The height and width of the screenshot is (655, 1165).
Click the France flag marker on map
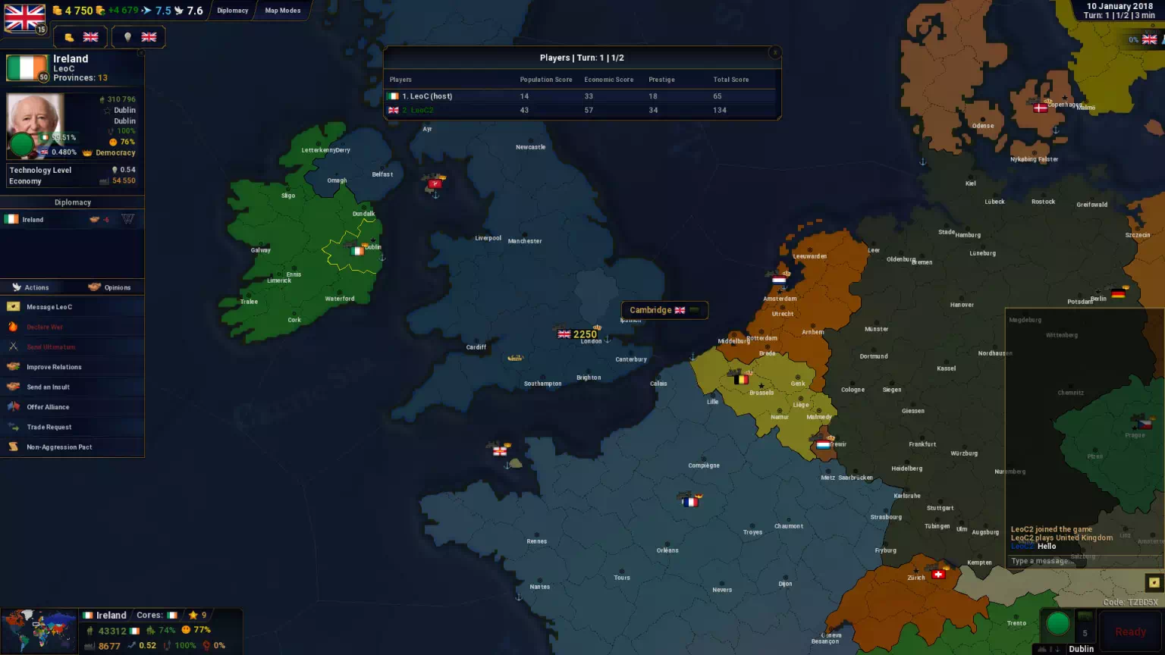tap(689, 502)
